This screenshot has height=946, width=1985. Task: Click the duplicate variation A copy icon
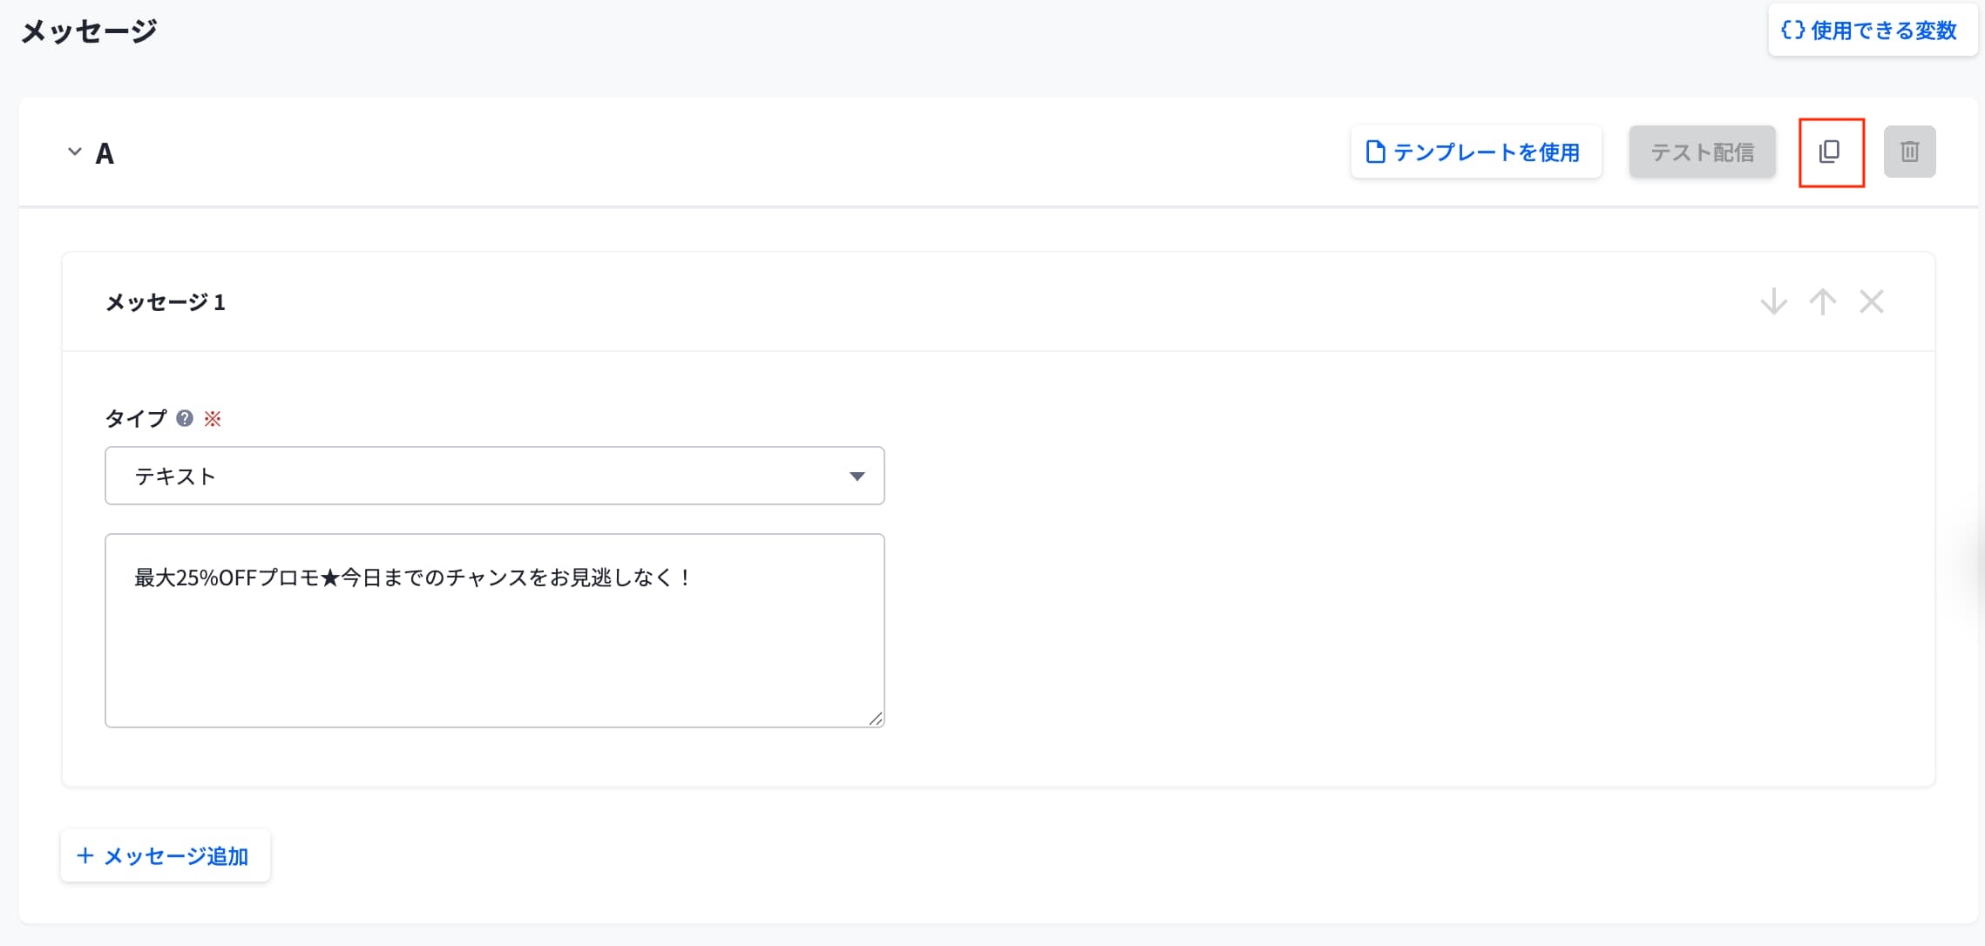[x=1830, y=152]
